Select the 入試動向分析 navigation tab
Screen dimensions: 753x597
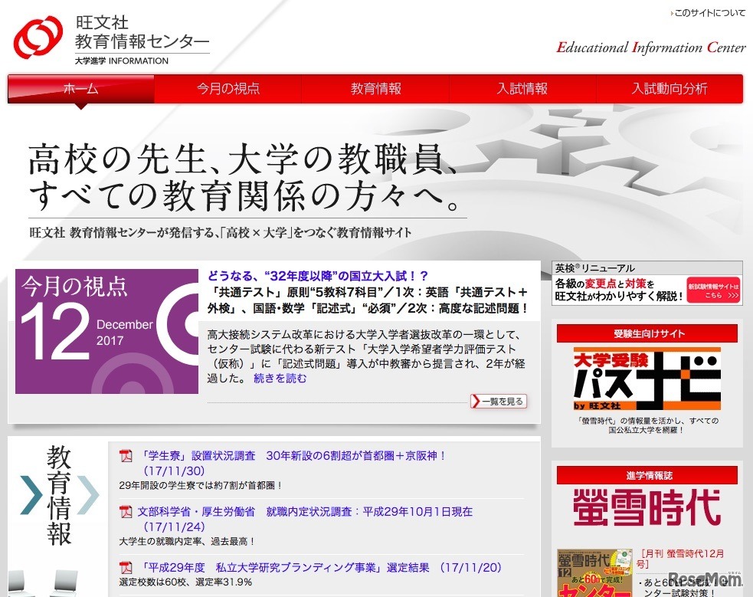click(670, 88)
